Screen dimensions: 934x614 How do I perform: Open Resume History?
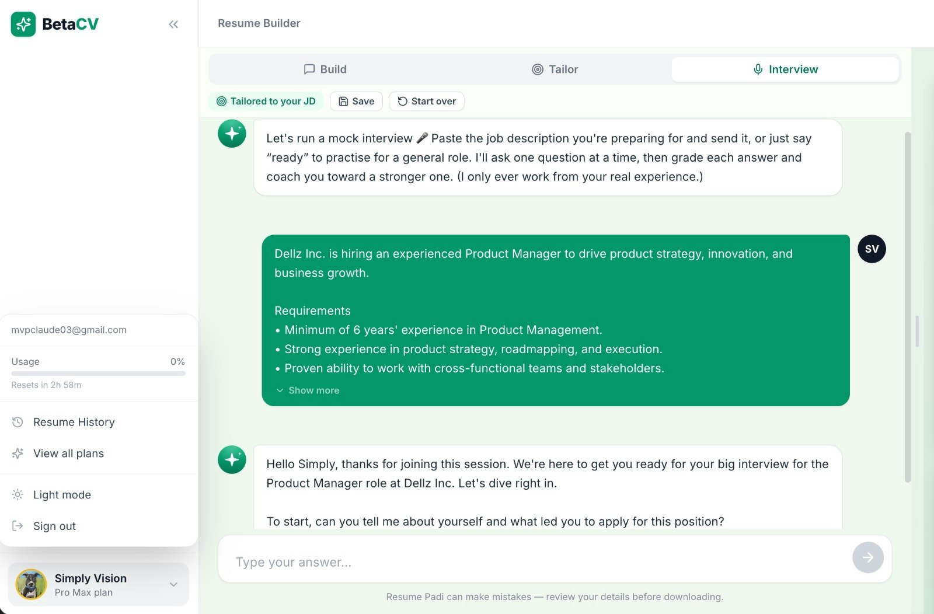pyautogui.click(x=99, y=422)
